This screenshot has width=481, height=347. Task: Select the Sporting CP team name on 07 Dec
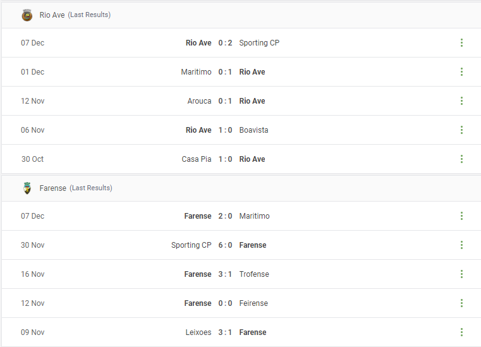click(x=259, y=43)
